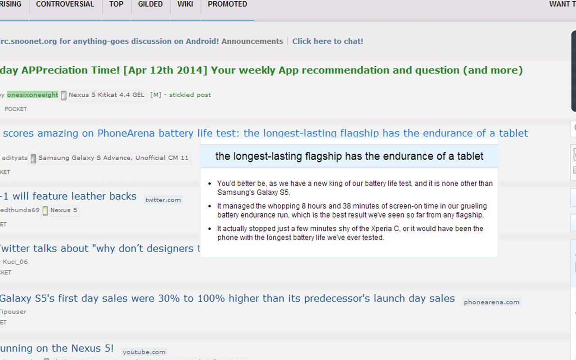Click the 'Click here to chat!' link

[x=328, y=41]
